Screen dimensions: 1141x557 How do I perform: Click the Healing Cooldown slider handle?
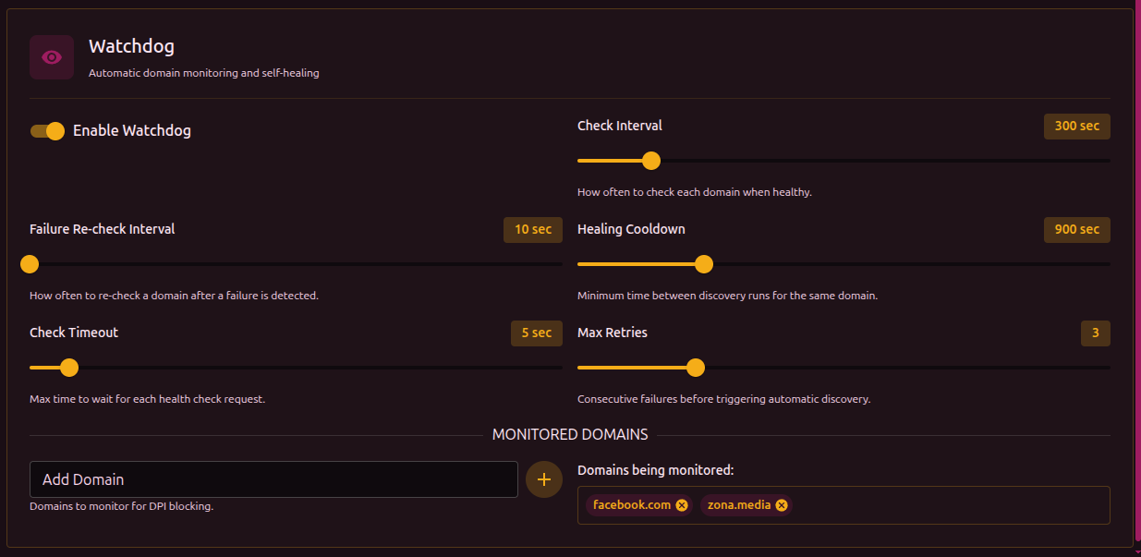(704, 264)
